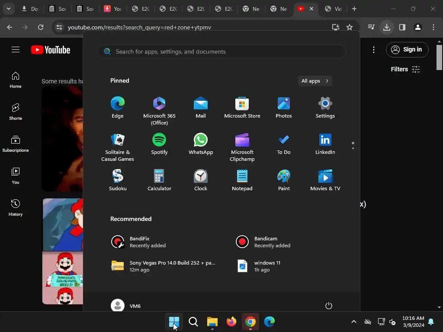Image resolution: width=443 pixels, height=332 pixels.
Task: Click the Start menu power button
Action: tap(329, 306)
